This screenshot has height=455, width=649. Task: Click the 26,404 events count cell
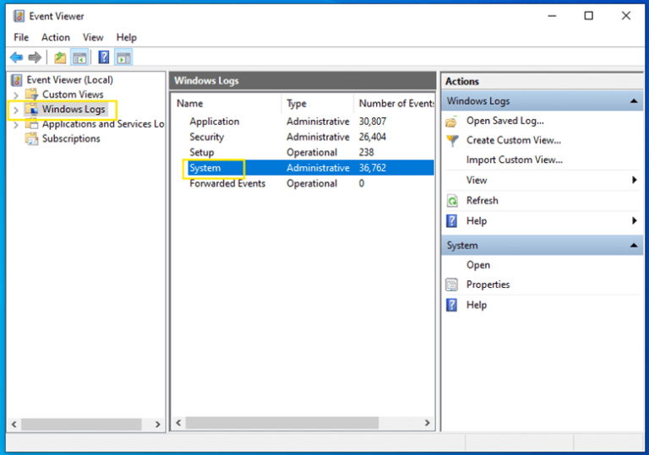[x=373, y=137]
